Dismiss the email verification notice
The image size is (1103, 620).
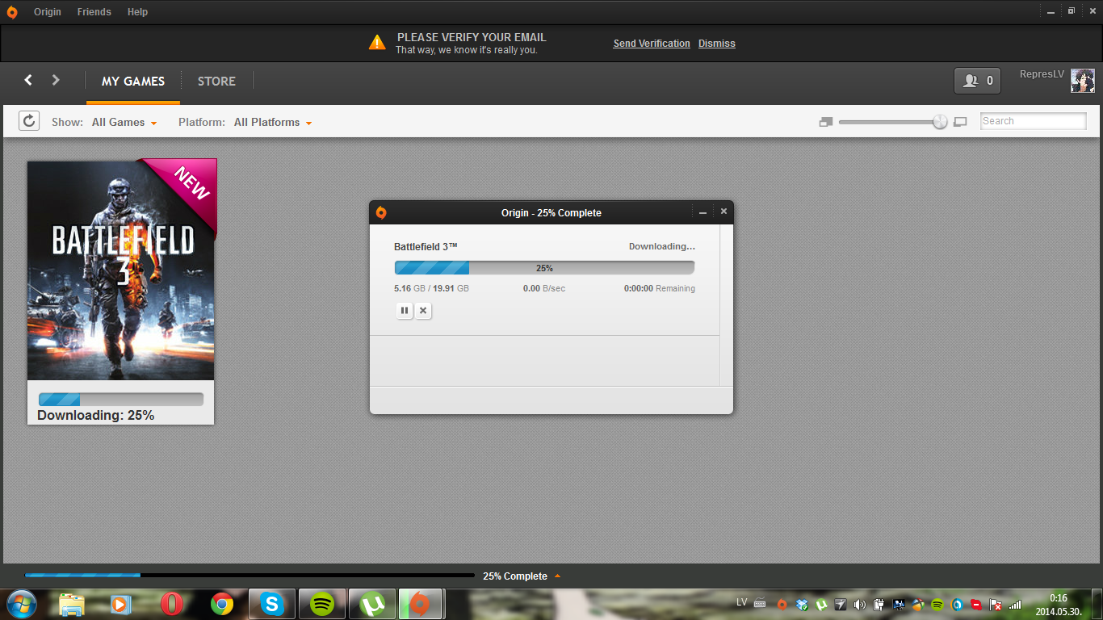click(x=717, y=44)
